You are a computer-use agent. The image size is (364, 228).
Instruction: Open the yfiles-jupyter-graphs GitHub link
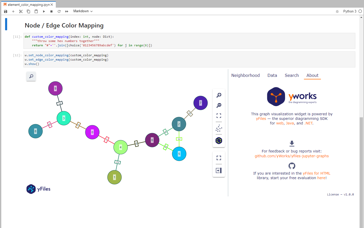(x=292, y=156)
